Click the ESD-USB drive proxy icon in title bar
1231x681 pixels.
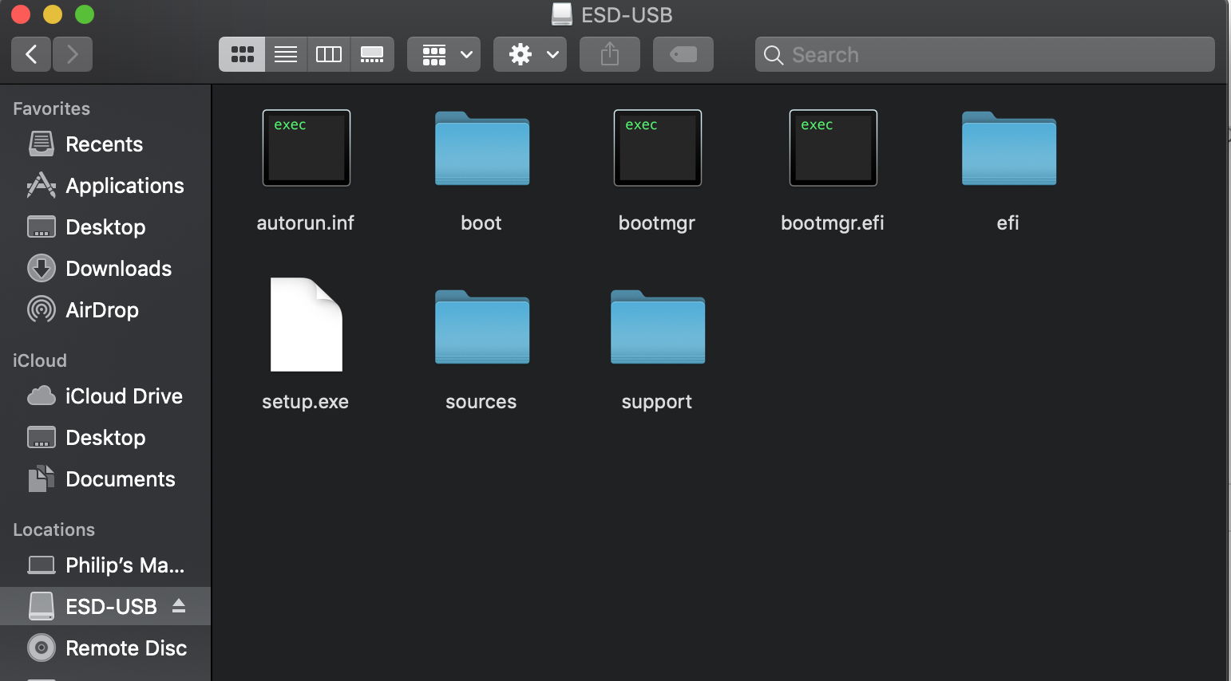[x=562, y=14]
